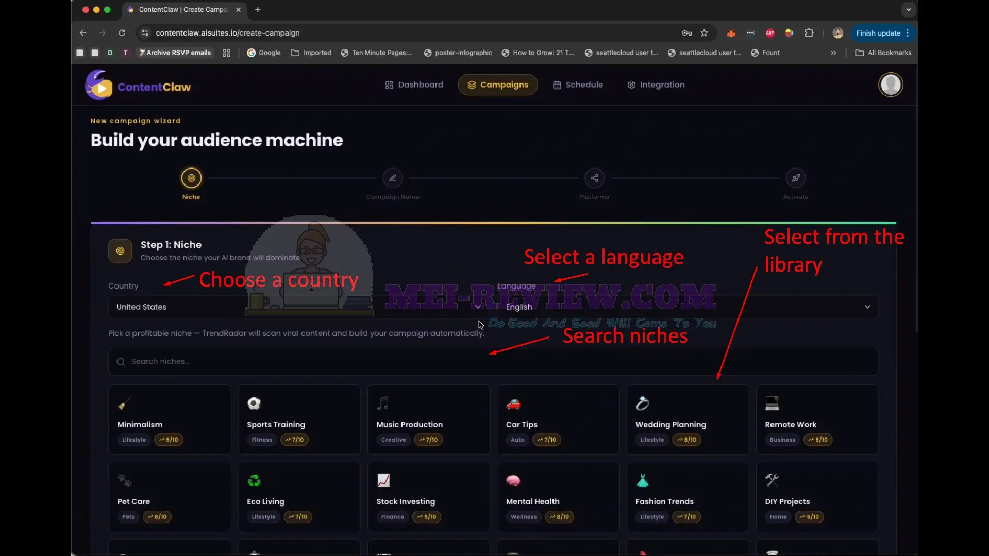Select the Wedding Planning niche card
Screen dimensions: 989x556
click(x=688, y=419)
